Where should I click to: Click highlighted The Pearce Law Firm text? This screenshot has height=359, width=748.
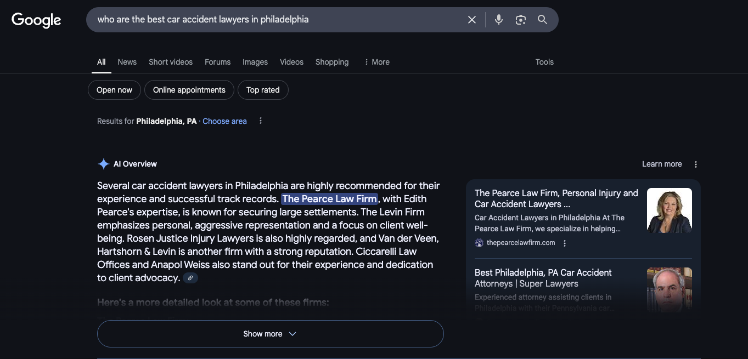click(x=329, y=199)
